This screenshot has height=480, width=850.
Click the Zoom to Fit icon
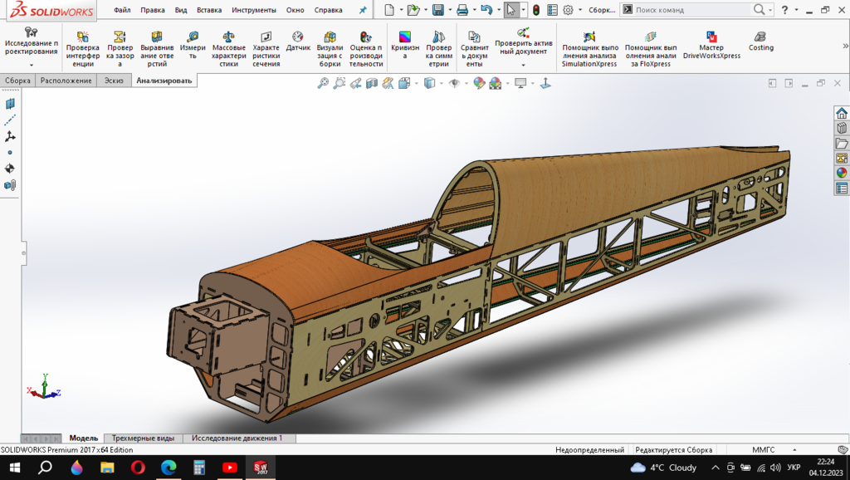pos(324,83)
